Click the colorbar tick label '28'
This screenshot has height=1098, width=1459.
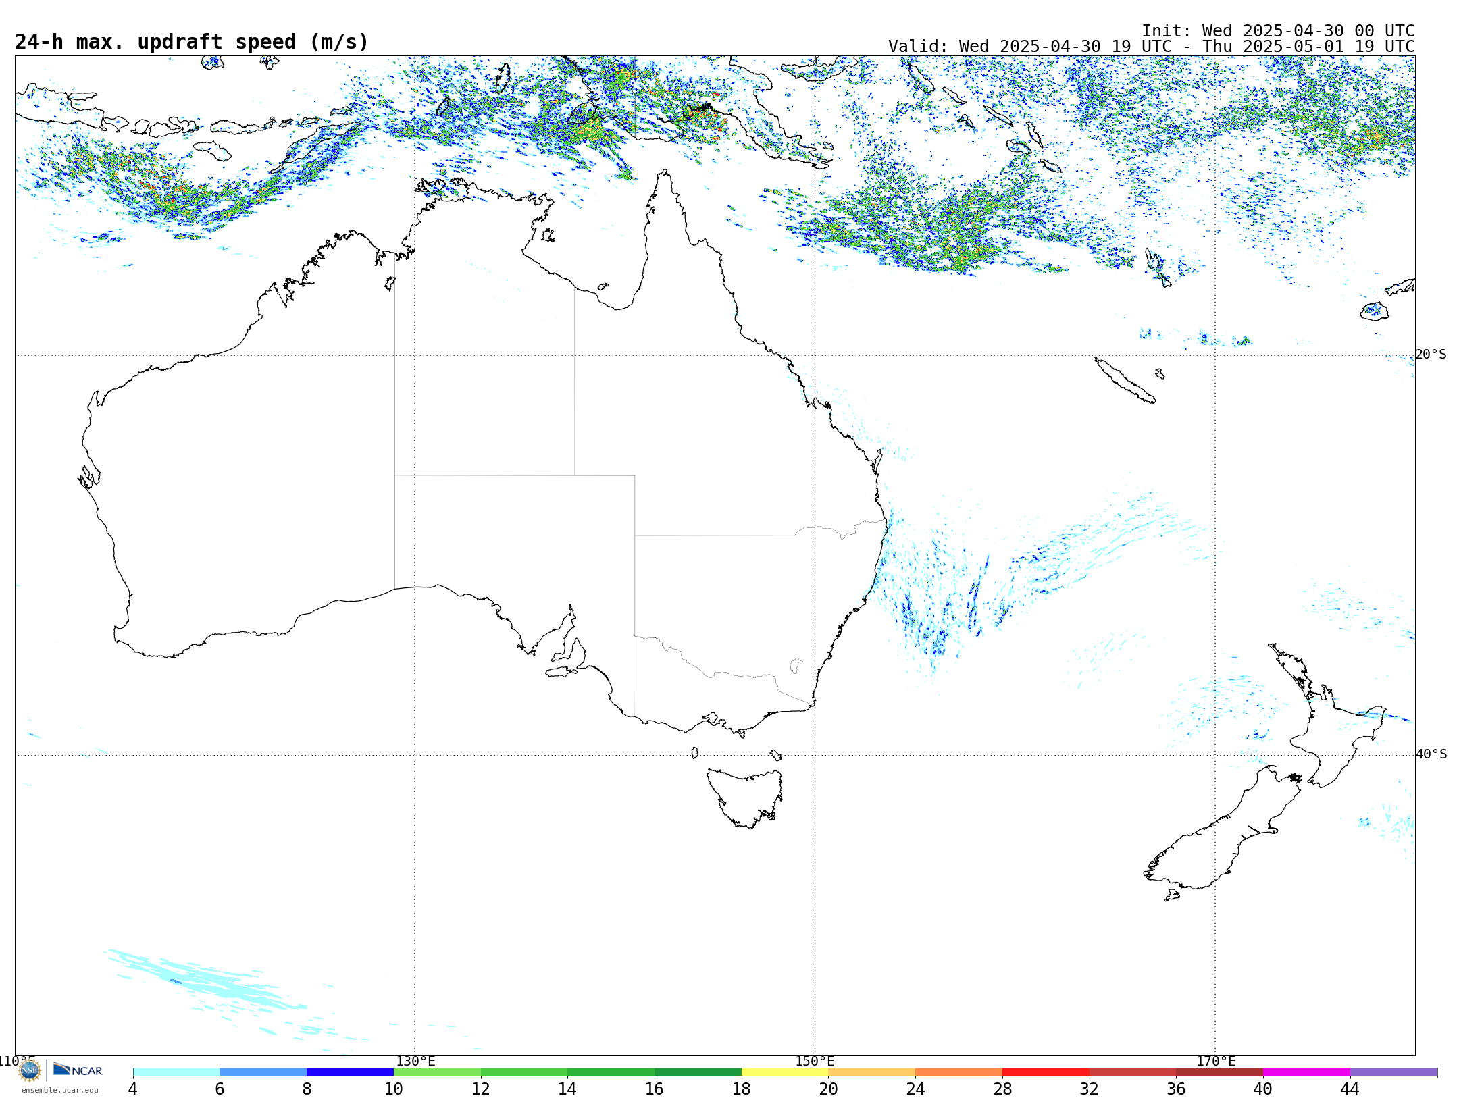(1002, 1089)
